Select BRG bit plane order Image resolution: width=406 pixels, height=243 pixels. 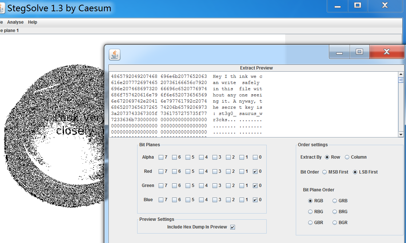pyautogui.click(x=335, y=212)
